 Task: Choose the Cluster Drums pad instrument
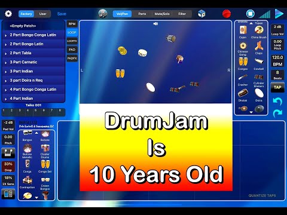45,151
